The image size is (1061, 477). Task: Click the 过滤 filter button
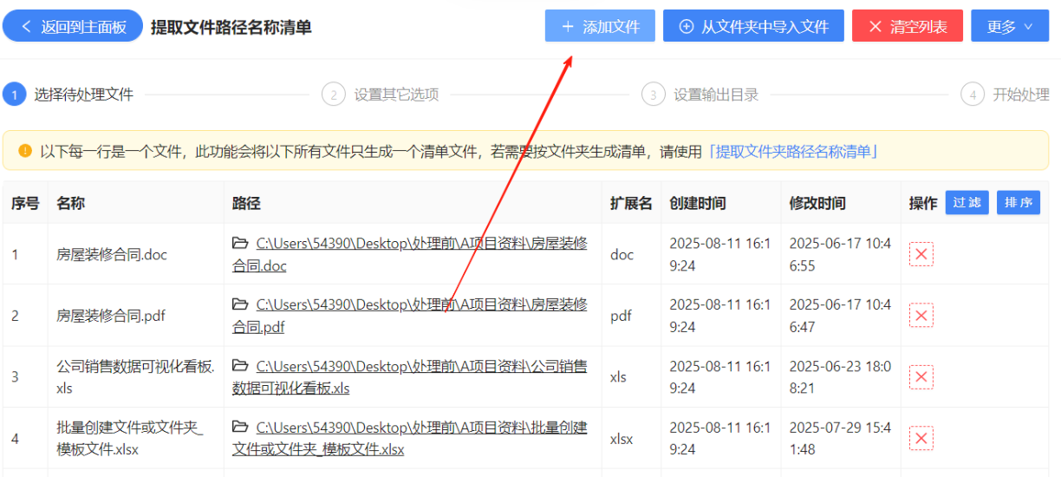(x=967, y=203)
